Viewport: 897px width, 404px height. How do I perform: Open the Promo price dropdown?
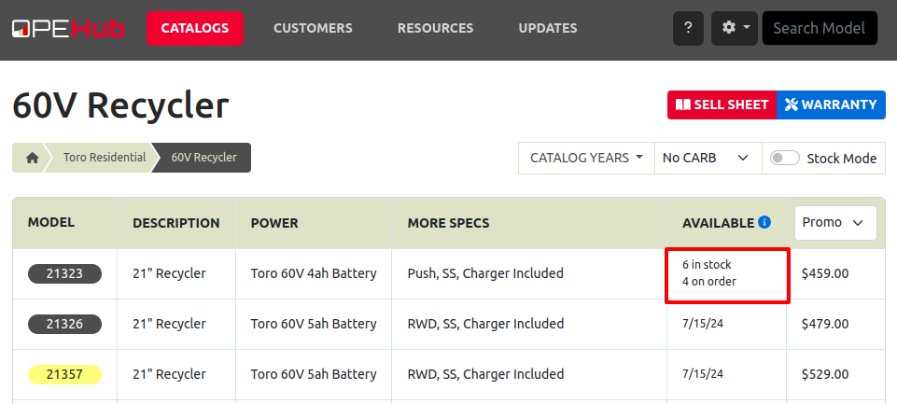point(835,223)
